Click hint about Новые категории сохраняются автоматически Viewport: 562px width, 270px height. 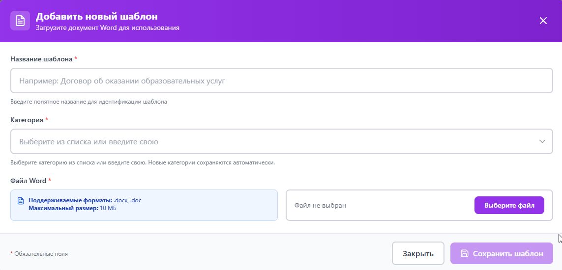click(143, 162)
